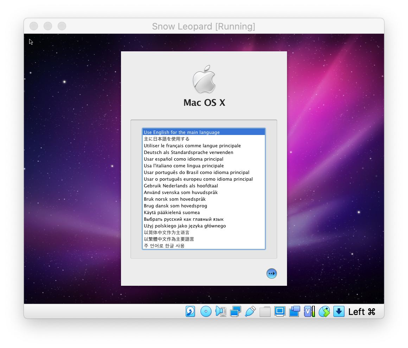
Task: Click the audio speaker and microphone icon
Action: click(x=221, y=311)
